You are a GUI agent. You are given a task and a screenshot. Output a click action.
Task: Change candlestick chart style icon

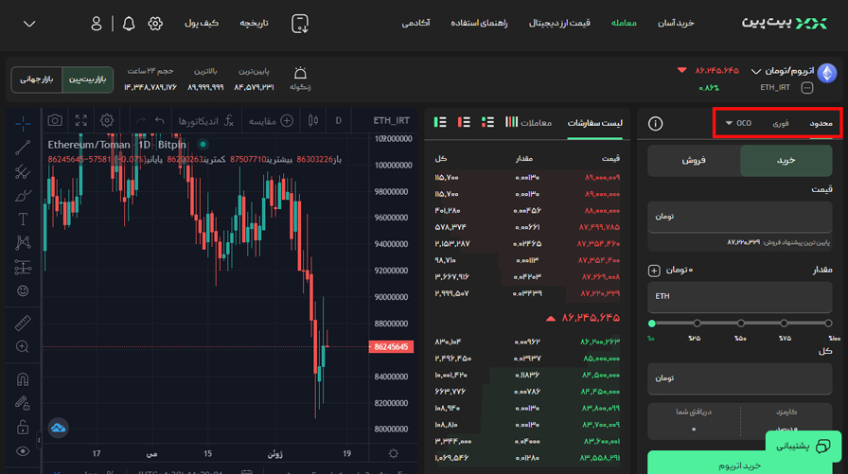pyautogui.click(x=313, y=120)
